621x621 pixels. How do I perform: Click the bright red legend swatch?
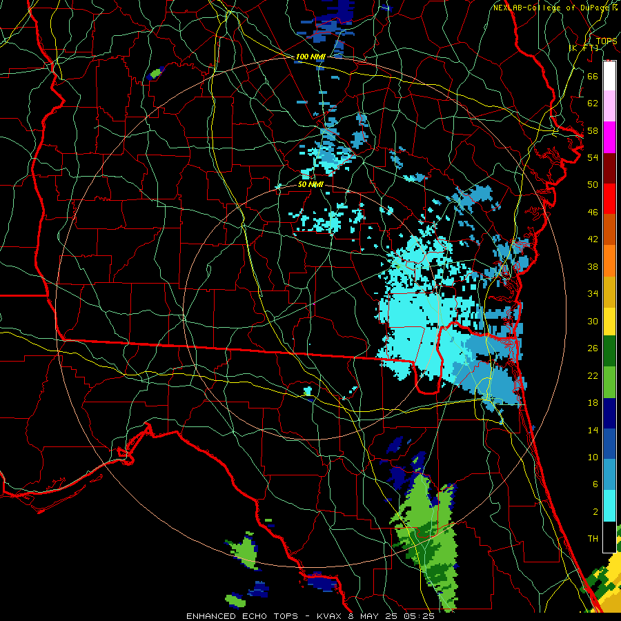tap(609, 199)
